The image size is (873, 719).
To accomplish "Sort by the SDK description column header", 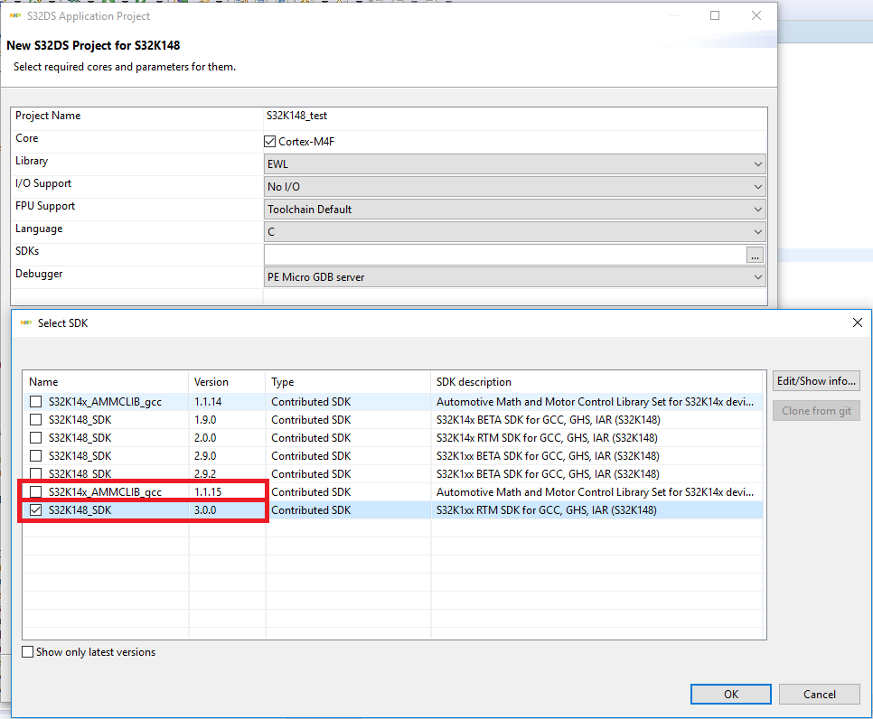I will coord(596,382).
